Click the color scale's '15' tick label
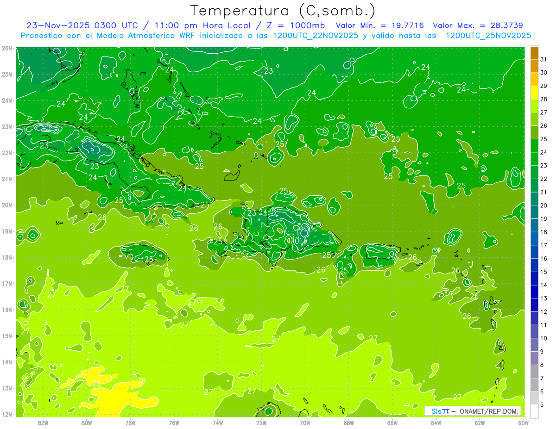 pyautogui.click(x=543, y=272)
